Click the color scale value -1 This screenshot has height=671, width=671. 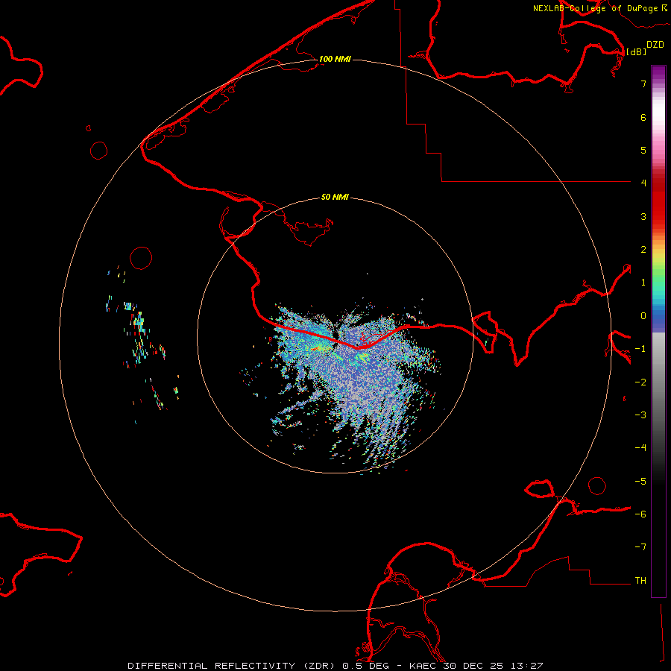pyautogui.click(x=640, y=349)
